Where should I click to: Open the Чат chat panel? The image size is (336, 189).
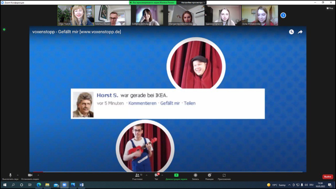point(156,177)
